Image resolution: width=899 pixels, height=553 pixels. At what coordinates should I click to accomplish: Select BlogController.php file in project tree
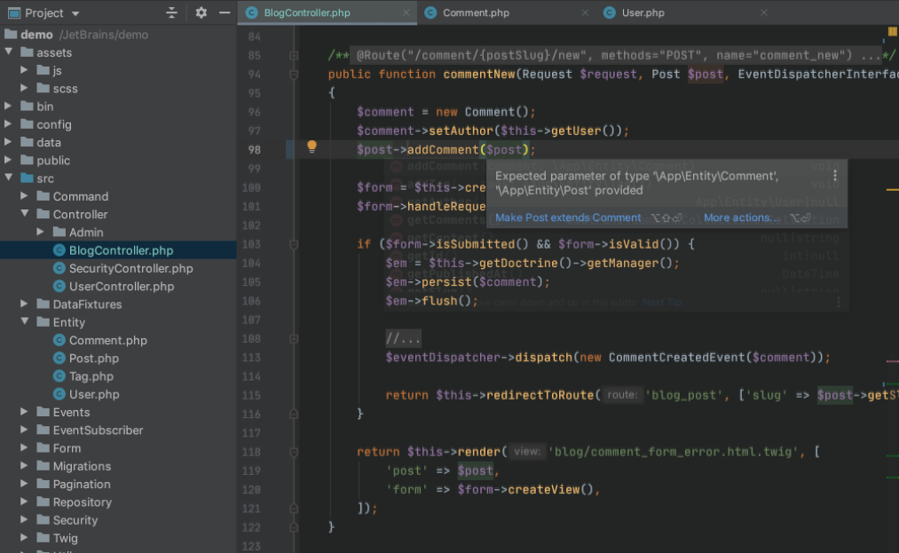pos(121,250)
